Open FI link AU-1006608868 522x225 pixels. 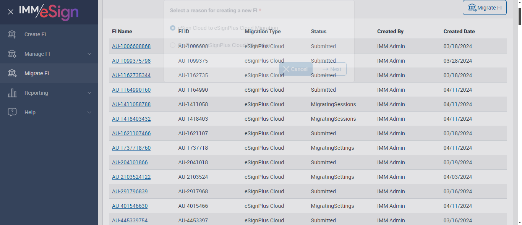pyautogui.click(x=131, y=46)
